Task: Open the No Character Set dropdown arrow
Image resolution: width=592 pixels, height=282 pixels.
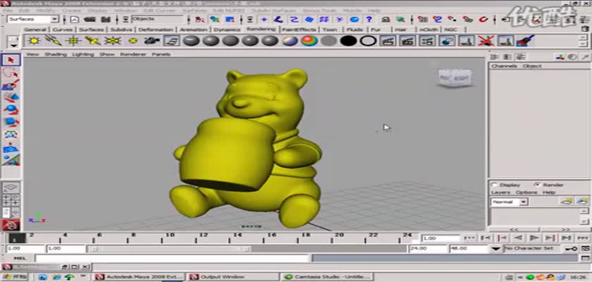Action: pyautogui.click(x=496, y=249)
